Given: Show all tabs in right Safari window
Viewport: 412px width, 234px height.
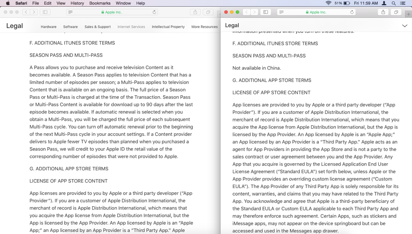Looking at the screenshot, I should coord(396,12).
